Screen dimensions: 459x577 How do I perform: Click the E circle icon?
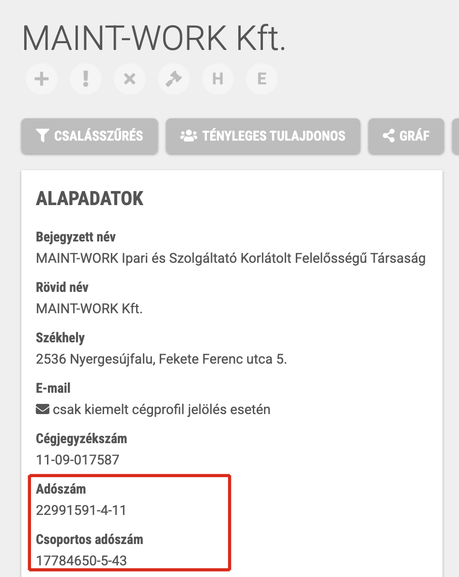261,79
